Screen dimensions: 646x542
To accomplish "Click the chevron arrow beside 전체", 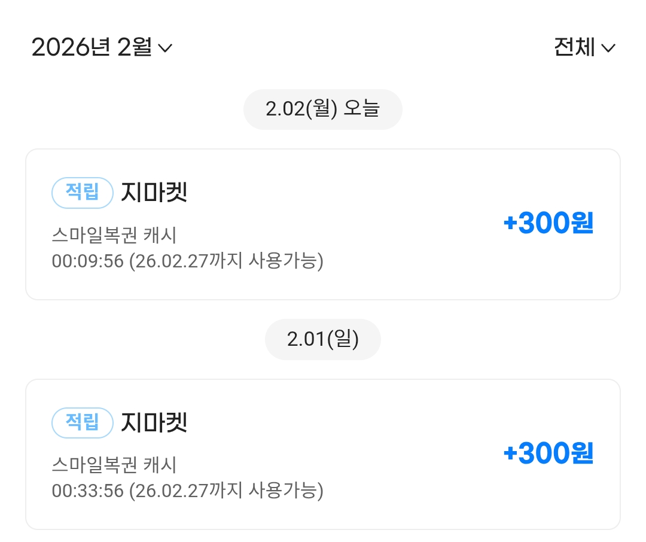I will [608, 48].
